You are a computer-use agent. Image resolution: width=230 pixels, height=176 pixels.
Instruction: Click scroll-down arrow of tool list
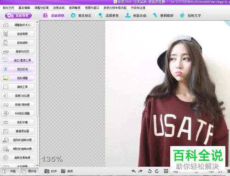click(37, 165)
